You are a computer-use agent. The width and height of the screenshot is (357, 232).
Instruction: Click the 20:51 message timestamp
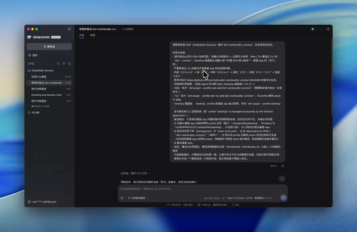[x=273, y=166]
